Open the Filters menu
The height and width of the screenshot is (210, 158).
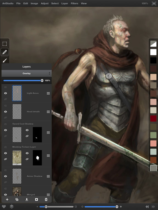[x=74, y=4]
